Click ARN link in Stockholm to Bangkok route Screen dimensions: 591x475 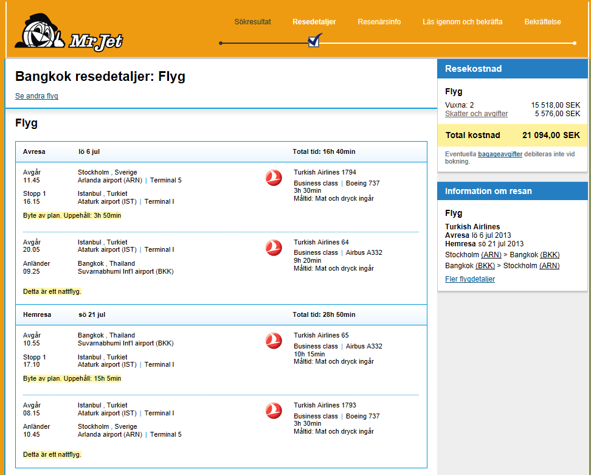491,255
